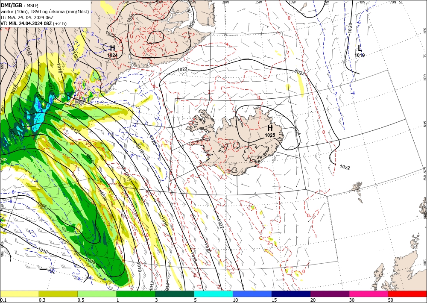Click the 1019 value under the L

click(360, 55)
